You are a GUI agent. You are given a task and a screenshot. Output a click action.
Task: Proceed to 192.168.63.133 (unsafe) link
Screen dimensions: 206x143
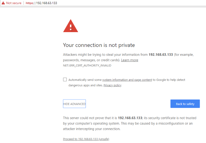coord(86,139)
